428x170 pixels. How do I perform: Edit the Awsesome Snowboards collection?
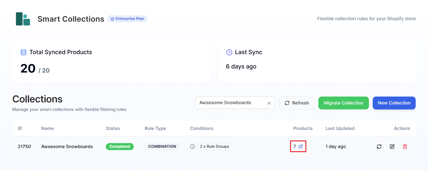pos(392,146)
